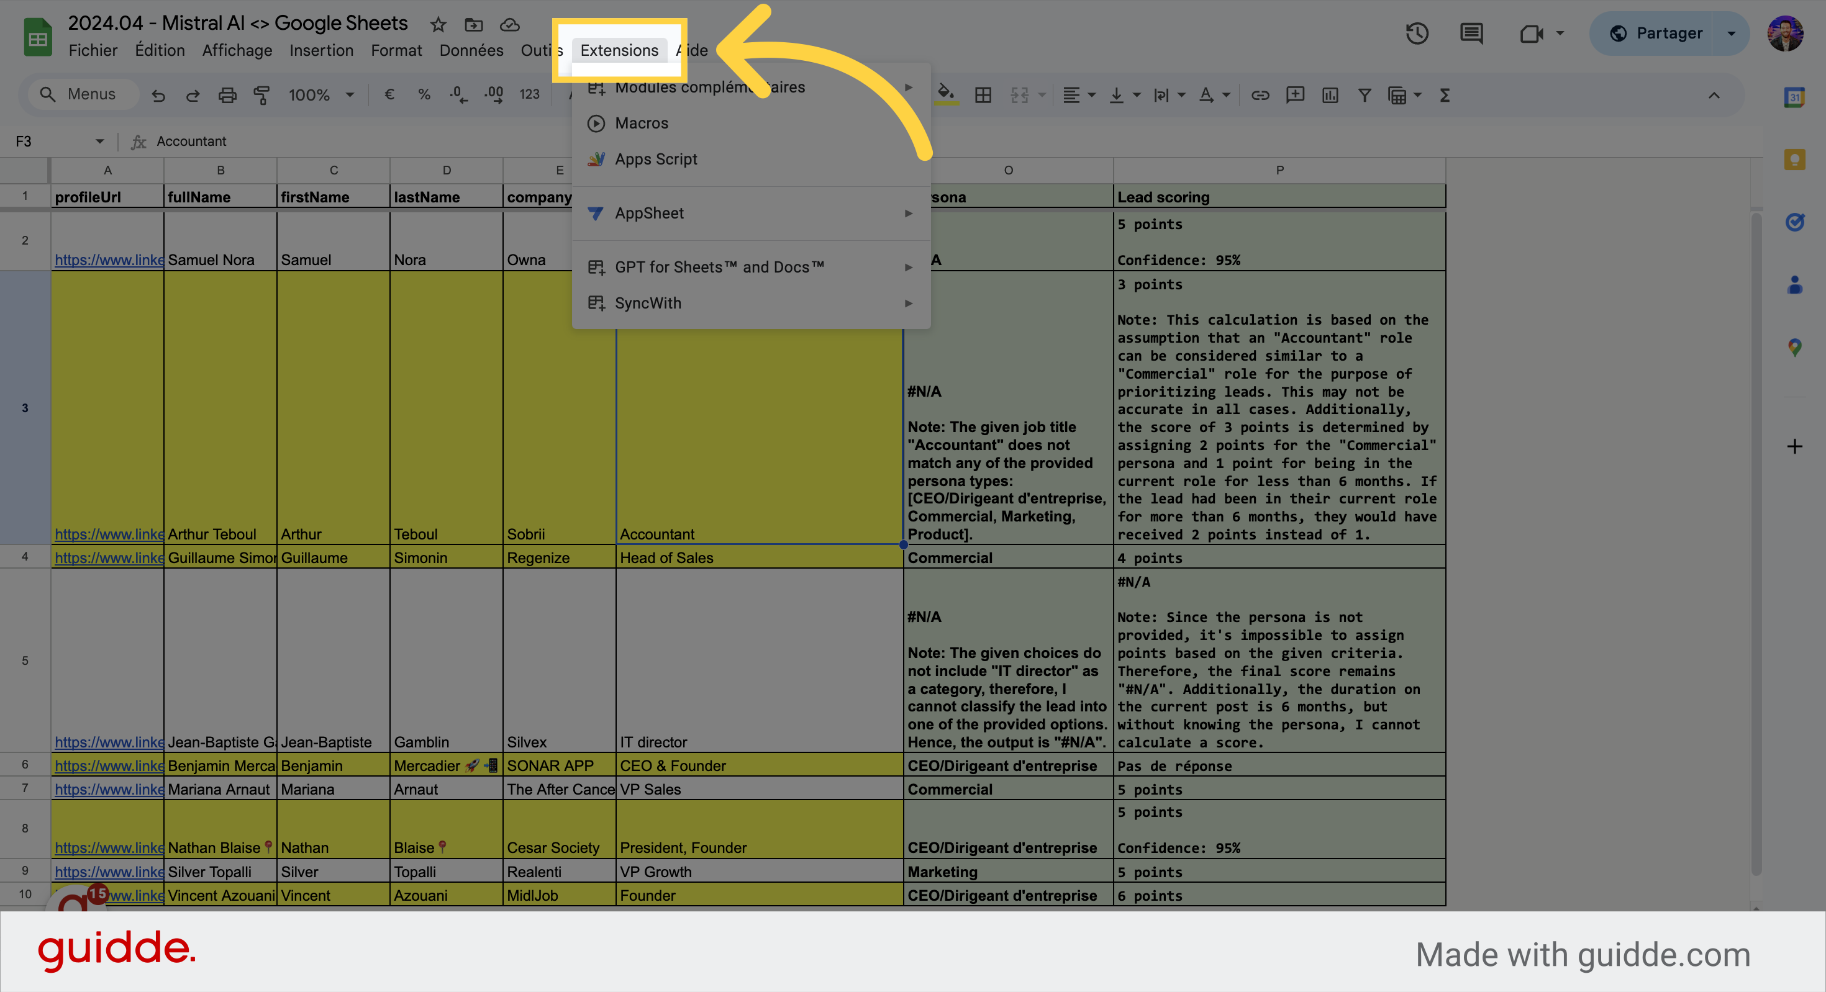
Task: Click the undo arrow icon
Action: pyautogui.click(x=158, y=95)
